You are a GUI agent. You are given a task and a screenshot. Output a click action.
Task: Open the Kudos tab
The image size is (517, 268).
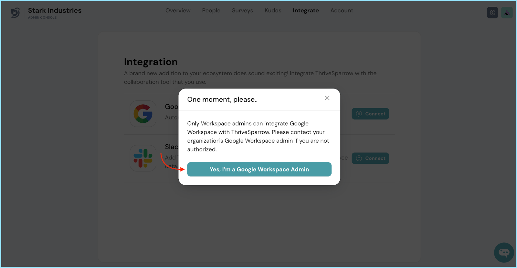click(x=273, y=10)
